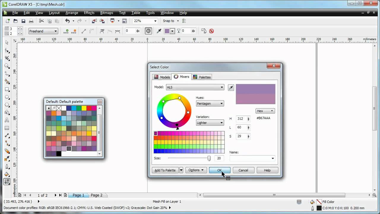Click the Undo arrow icon
The image size is (380, 214).
(x=67, y=21)
